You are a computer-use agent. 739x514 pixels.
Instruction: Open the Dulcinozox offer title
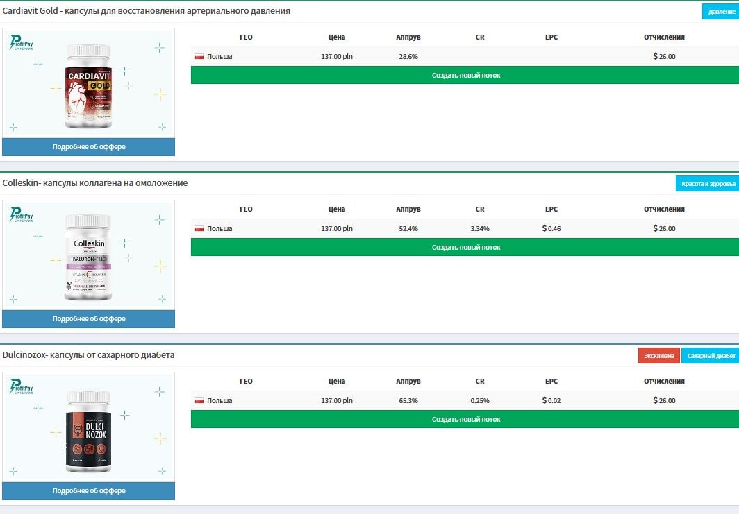[88, 355]
